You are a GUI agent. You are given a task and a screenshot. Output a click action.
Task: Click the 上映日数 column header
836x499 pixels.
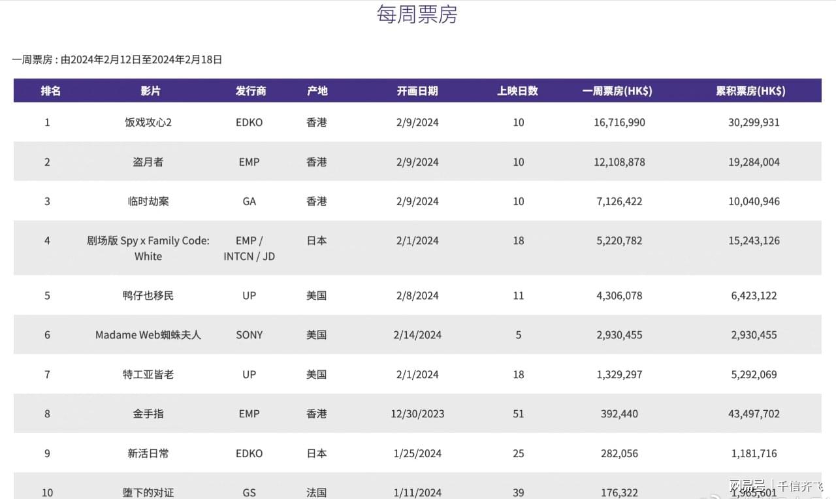coord(518,91)
